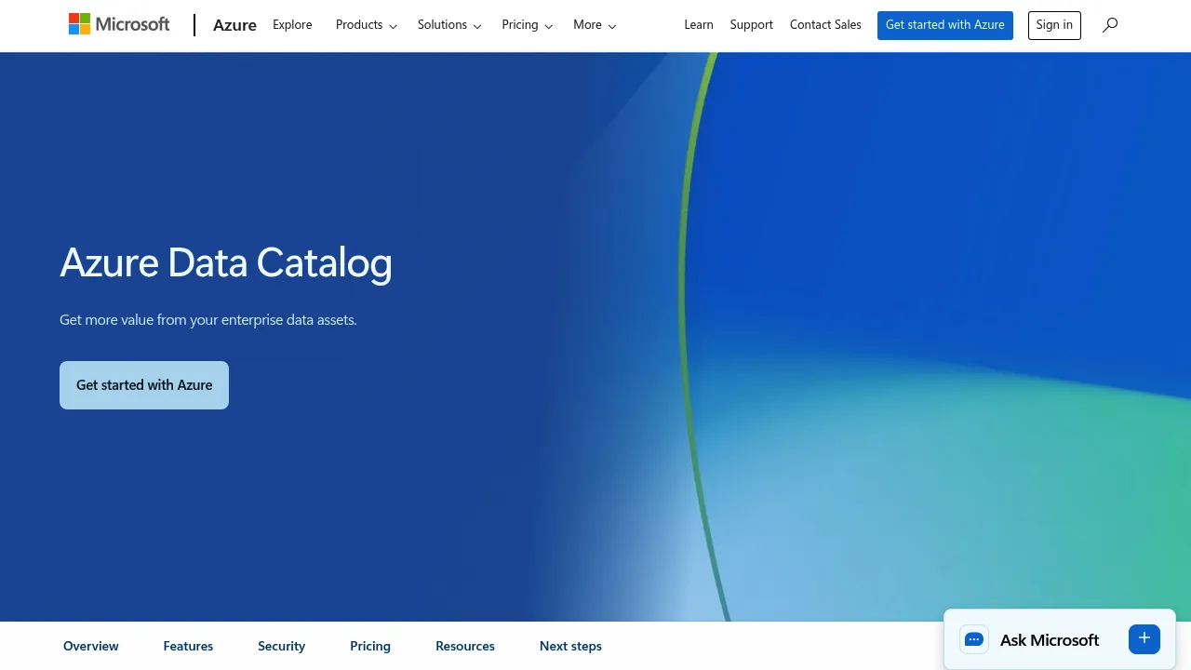Viewport: 1191px width, 670px height.
Task: Click the Microsoft logo
Action: [119, 24]
